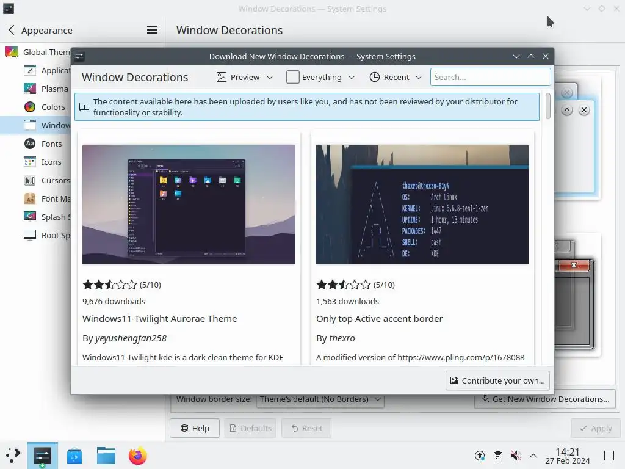Image resolution: width=625 pixels, height=469 pixels.
Task: Select the Window Decorations sidebar icon
Action: coord(30,125)
